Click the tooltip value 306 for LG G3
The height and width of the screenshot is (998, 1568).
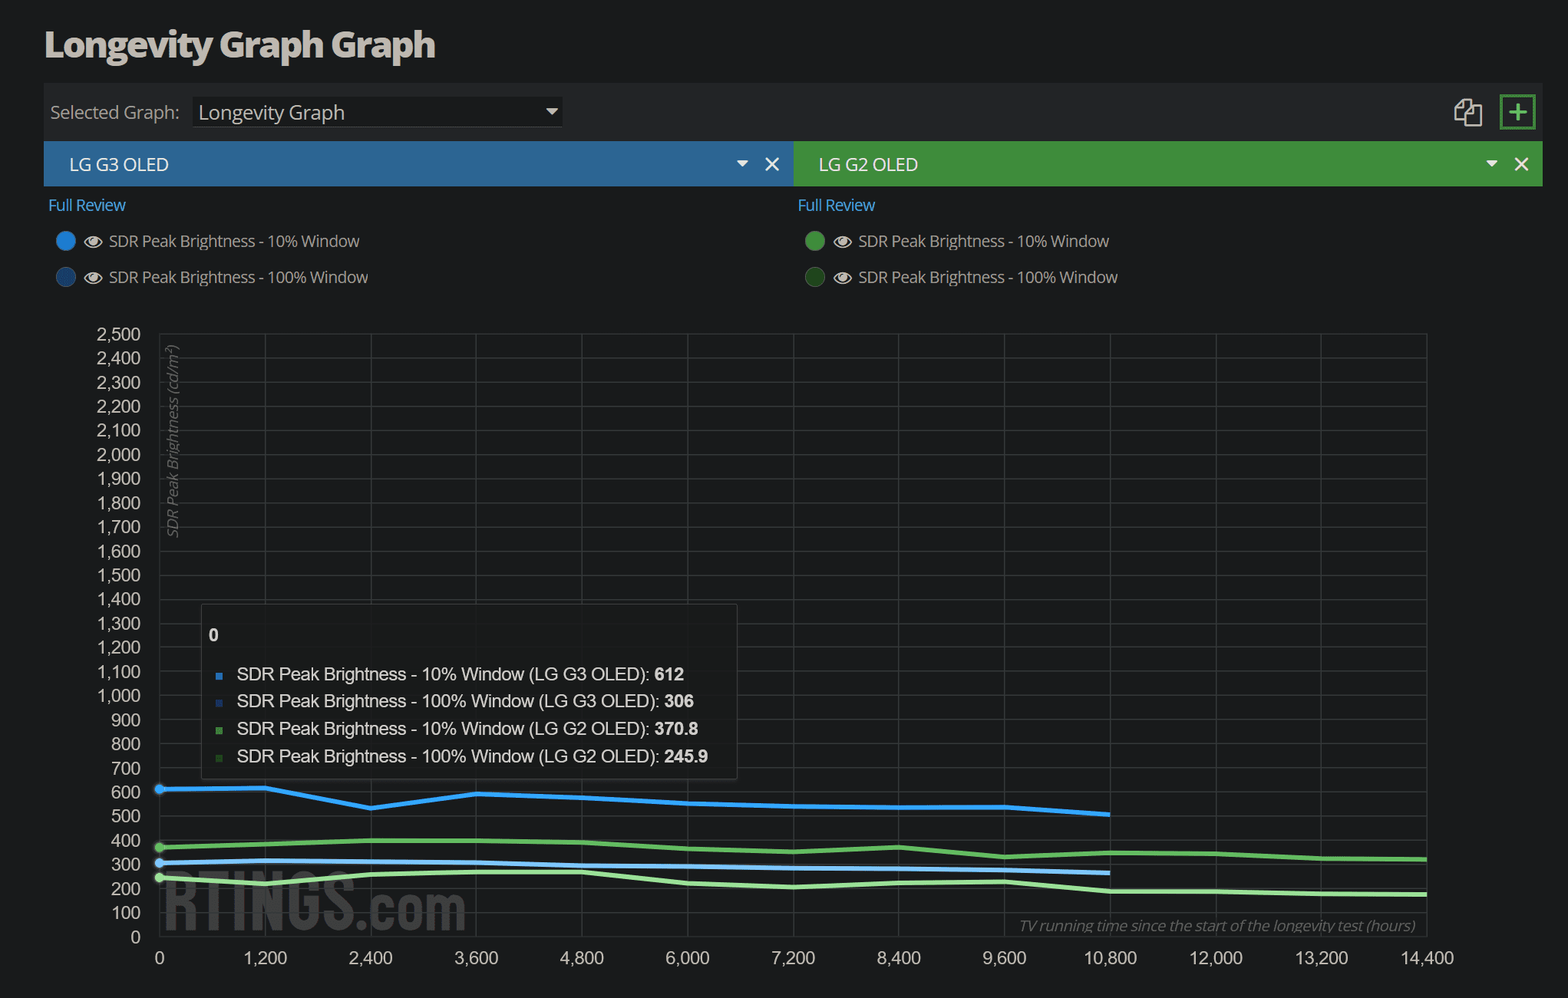pos(678,701)
